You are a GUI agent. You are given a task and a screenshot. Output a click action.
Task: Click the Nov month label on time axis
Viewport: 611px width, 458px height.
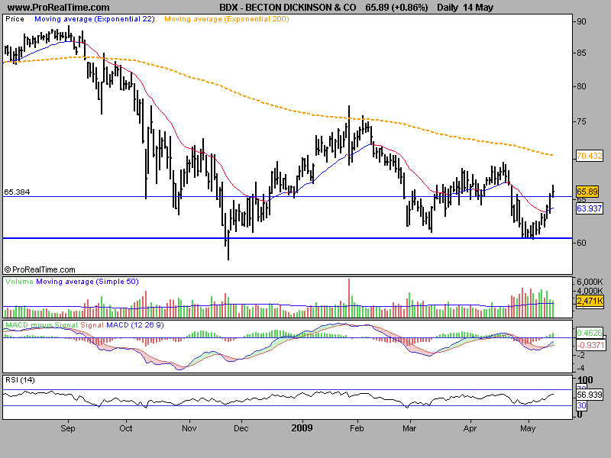[x=189, y=428]
